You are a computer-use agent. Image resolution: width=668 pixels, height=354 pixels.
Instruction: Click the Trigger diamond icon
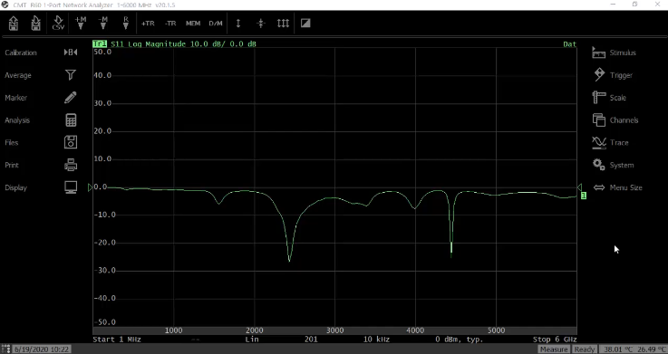(x=599, y=74)
